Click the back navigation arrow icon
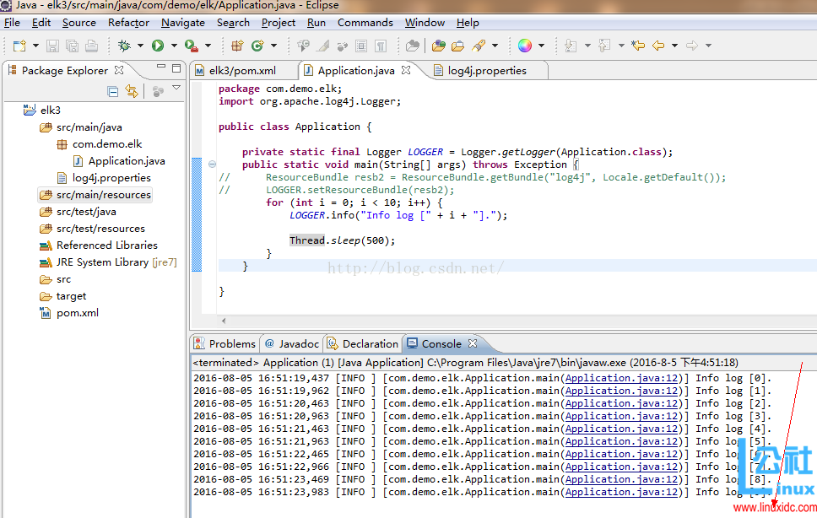Image resolution: width=817 pixels, height=518 pixels. (x=658, y=46)
